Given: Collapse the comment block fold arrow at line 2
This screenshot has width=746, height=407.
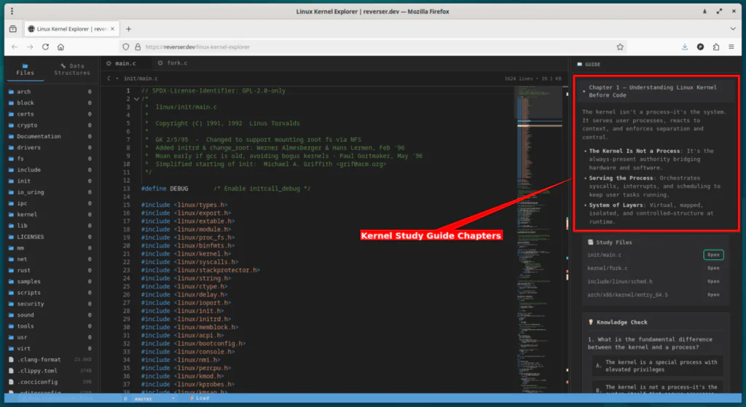Looking at the screenshot, I should [136, 99].
